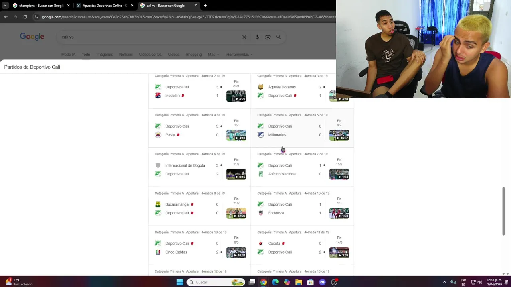Open Google Lens image search icon

268,37
